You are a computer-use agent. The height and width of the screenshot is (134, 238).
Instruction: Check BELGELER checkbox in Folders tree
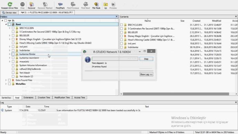[x=13, y=35]
